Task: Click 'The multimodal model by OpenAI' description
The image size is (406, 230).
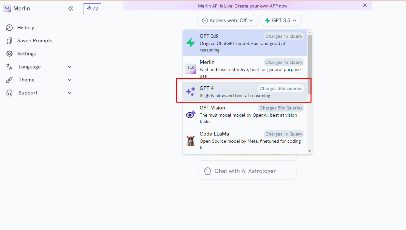Action: click(248, 118)
